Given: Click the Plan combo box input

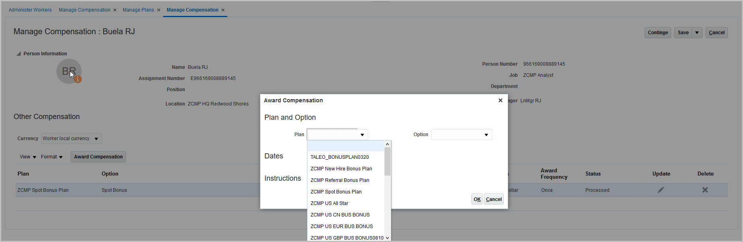Looking at the screenshot, I should click(333, 135).
